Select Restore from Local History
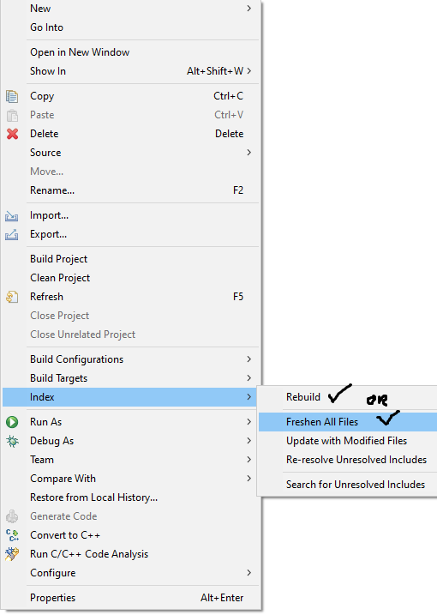Image resolution: width=437 pixels, height=615 pixels. [93, 497]
